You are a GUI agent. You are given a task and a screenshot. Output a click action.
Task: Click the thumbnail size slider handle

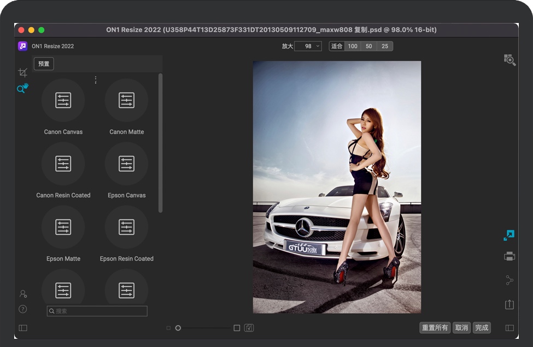coord(178,328)
